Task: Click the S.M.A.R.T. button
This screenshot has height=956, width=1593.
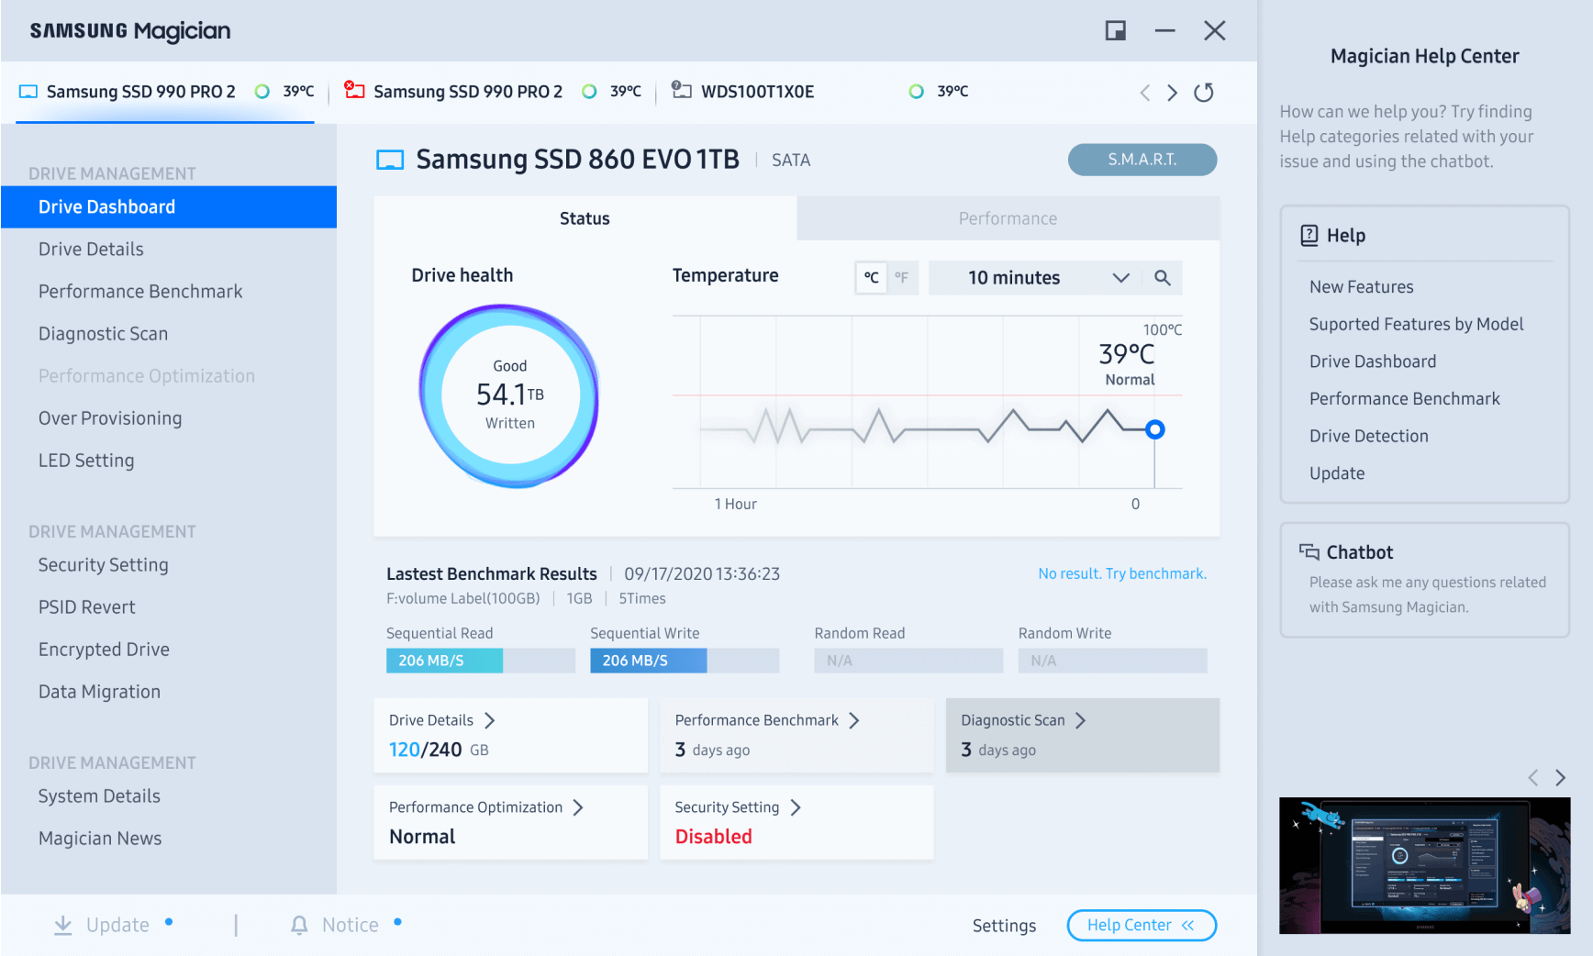Action: (1142, 160)
